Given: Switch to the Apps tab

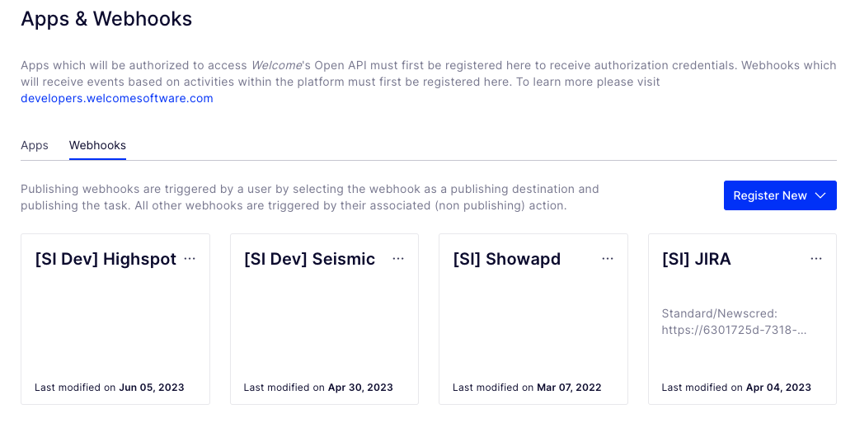Looking at the screenshot, I should coord(35,145).
